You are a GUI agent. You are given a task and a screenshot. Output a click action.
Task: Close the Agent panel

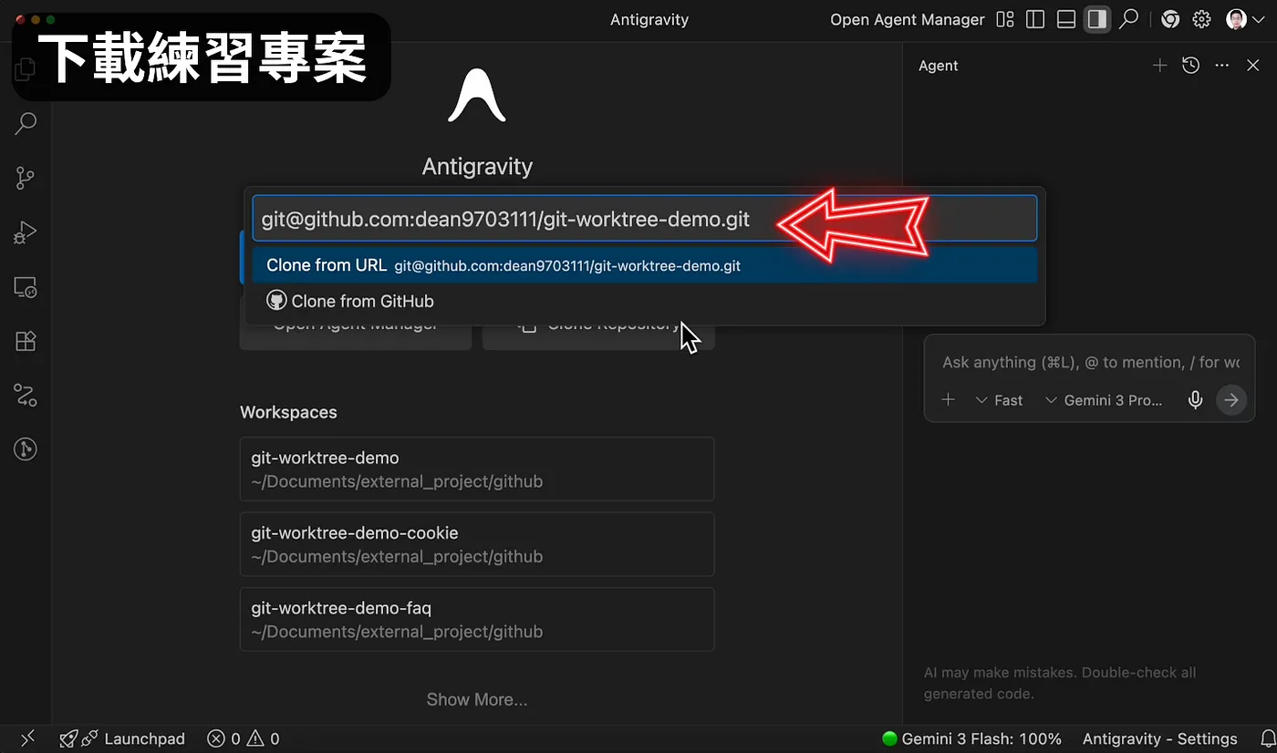click(1252, 66)
